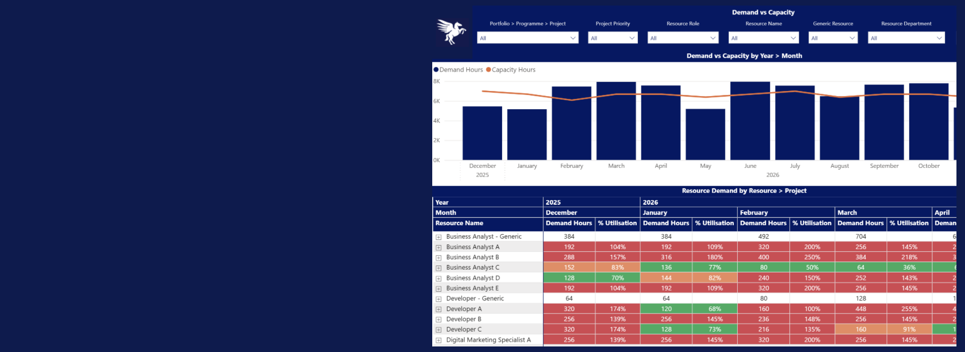965x352 pixels.
Task: Click the Resource Demand by Resource > Project title
Action: coord(744,191)
